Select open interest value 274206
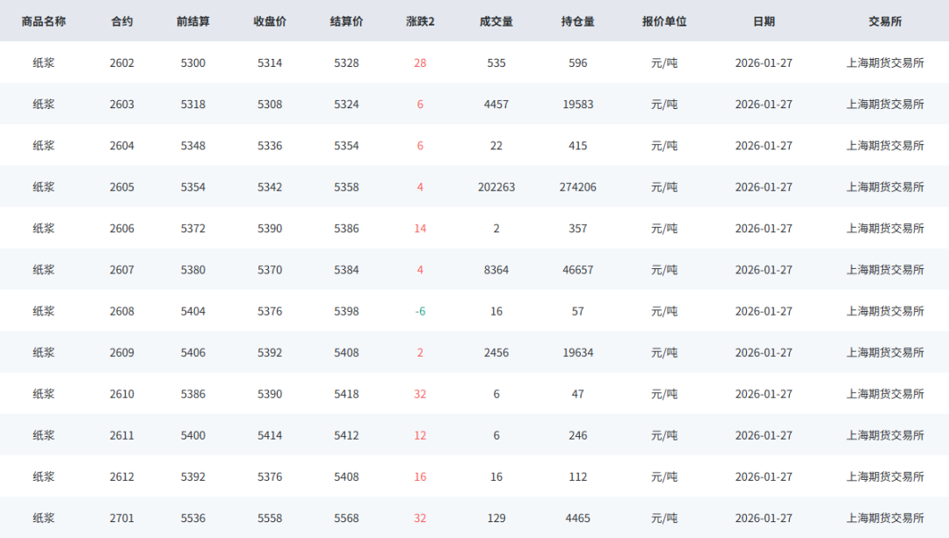Screen dimensions: 949x538 click(x=577, y=187)
